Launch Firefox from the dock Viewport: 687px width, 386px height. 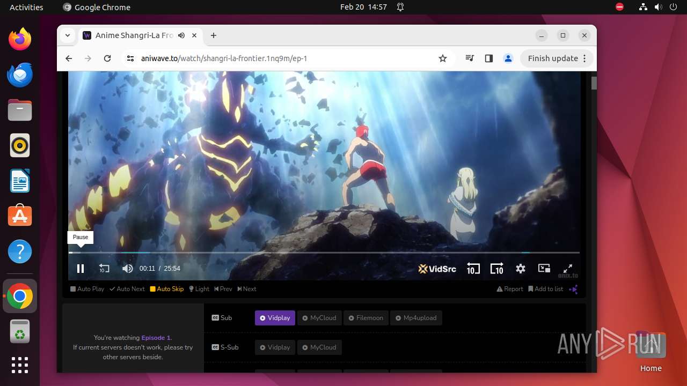click(20, 39)
